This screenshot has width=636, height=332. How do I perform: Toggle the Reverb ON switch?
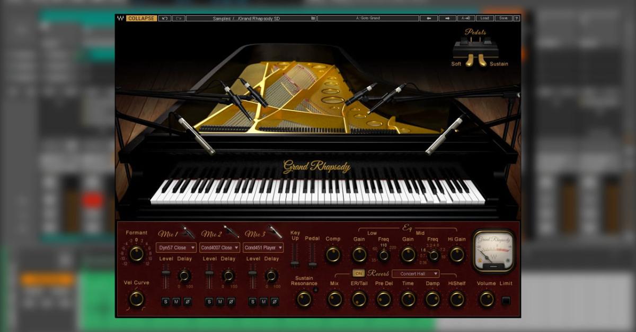pos(358,273)
